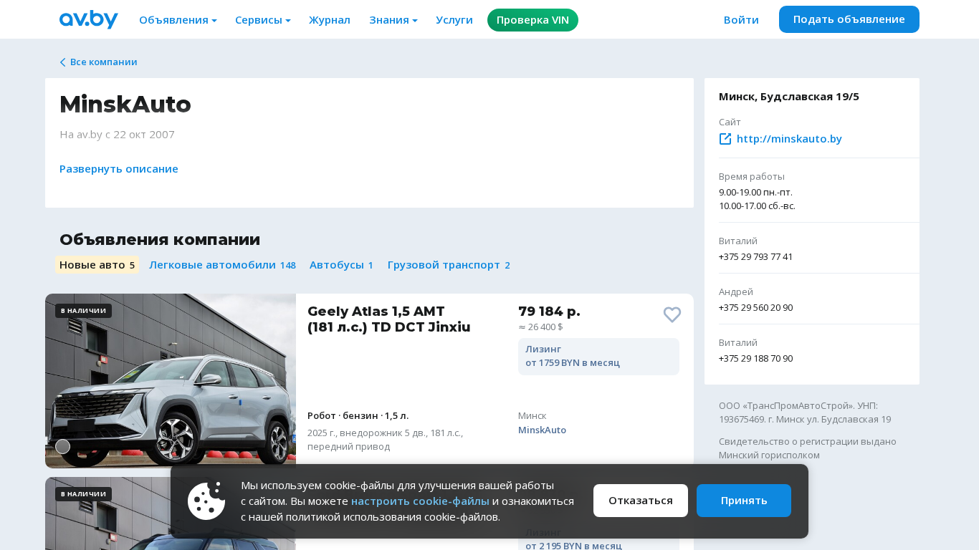Go to the Журнал section

click(330, 20)
